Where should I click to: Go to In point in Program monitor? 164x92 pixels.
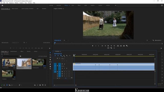tap(102, 46)
